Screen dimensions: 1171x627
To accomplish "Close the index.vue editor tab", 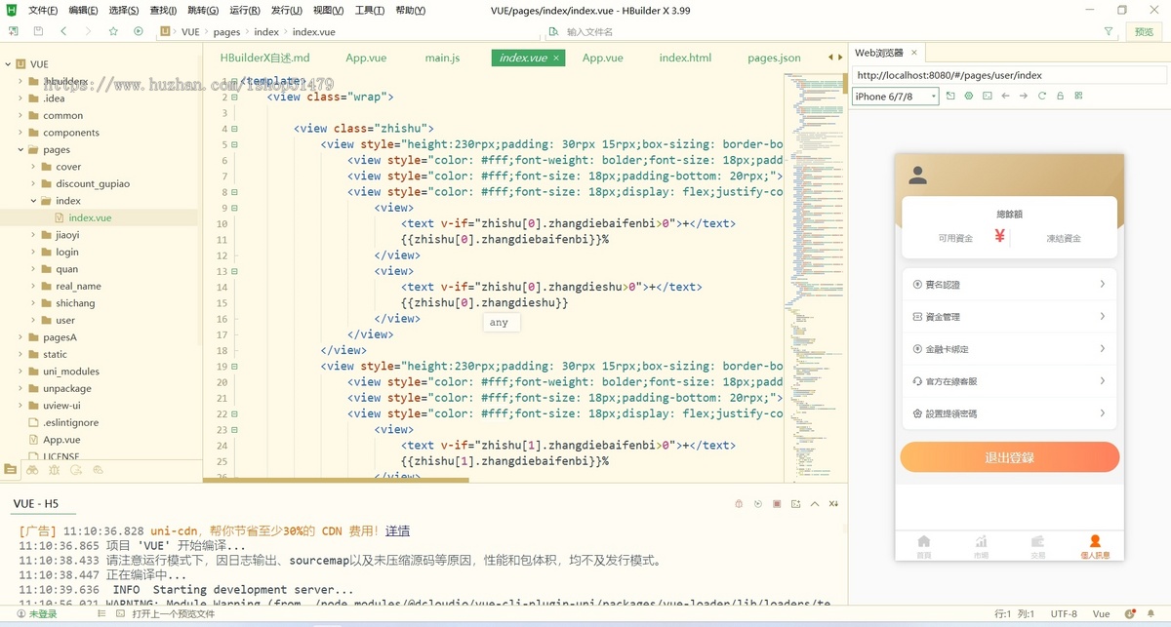I will pyautogui.click(x=556, y=58).
